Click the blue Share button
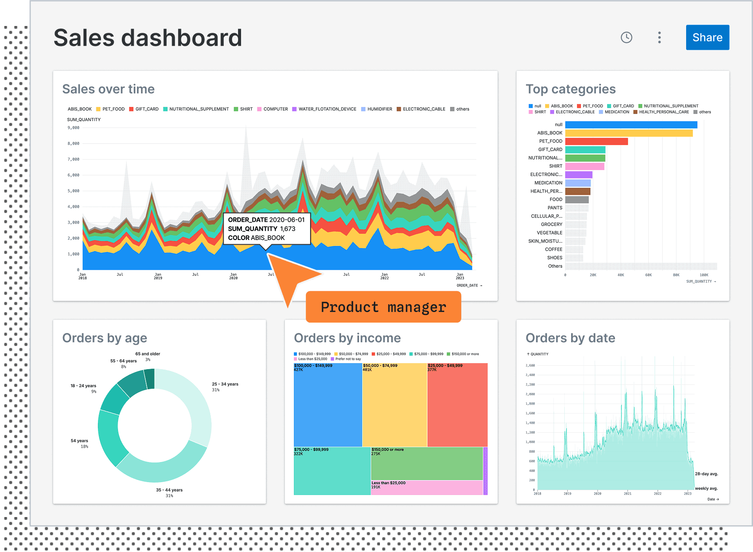The width and height of the screenshot is (753, 552). (x=707, y=38)
